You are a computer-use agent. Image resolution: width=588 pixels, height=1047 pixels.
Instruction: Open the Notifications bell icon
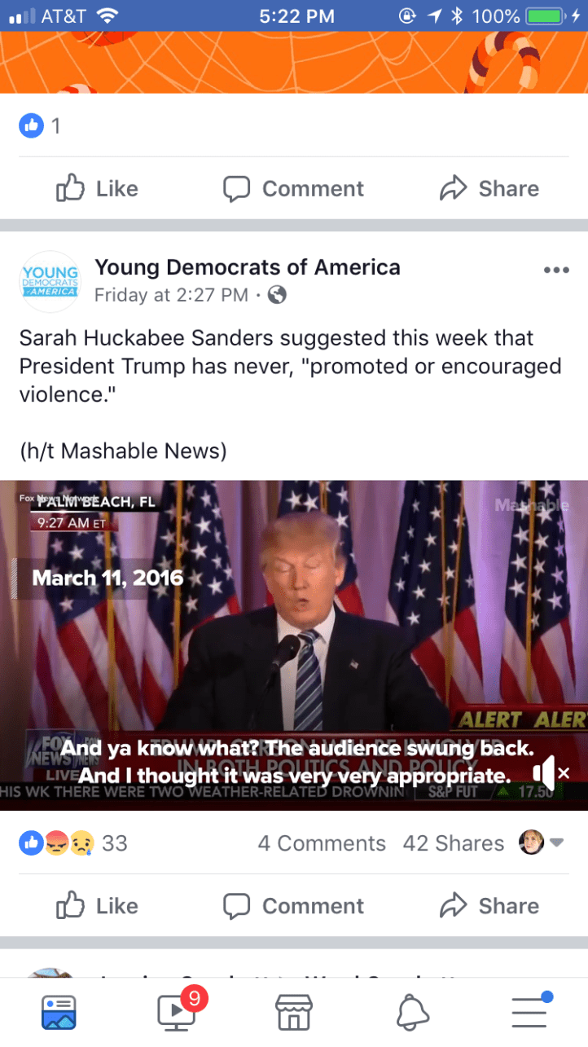click(x=412, y=1012)
